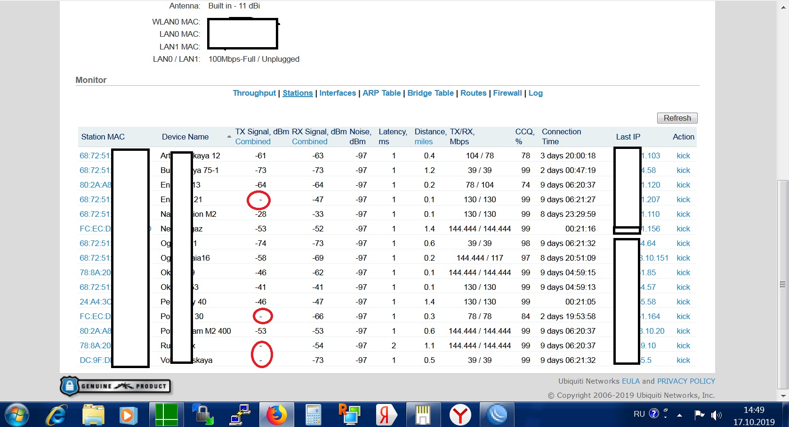The height and width of the screenshot is (427, 789).
Task: Kick the station with IP ending 1.103
Action: pos(683,156)
